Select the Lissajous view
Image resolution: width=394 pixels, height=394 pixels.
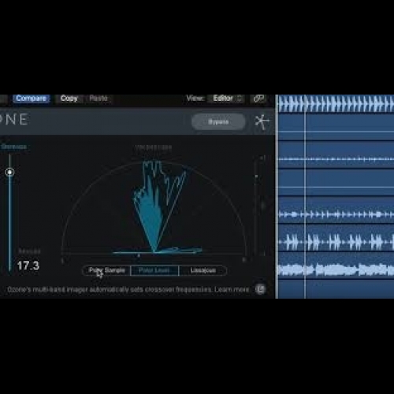click(203, 270)
